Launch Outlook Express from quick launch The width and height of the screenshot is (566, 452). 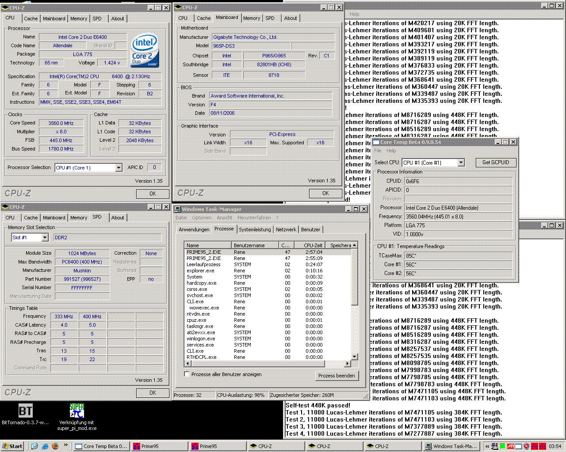pyautogui.click(x=35, y=446)
